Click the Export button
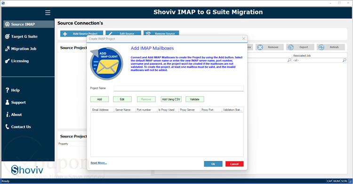 tap(300, 47)
